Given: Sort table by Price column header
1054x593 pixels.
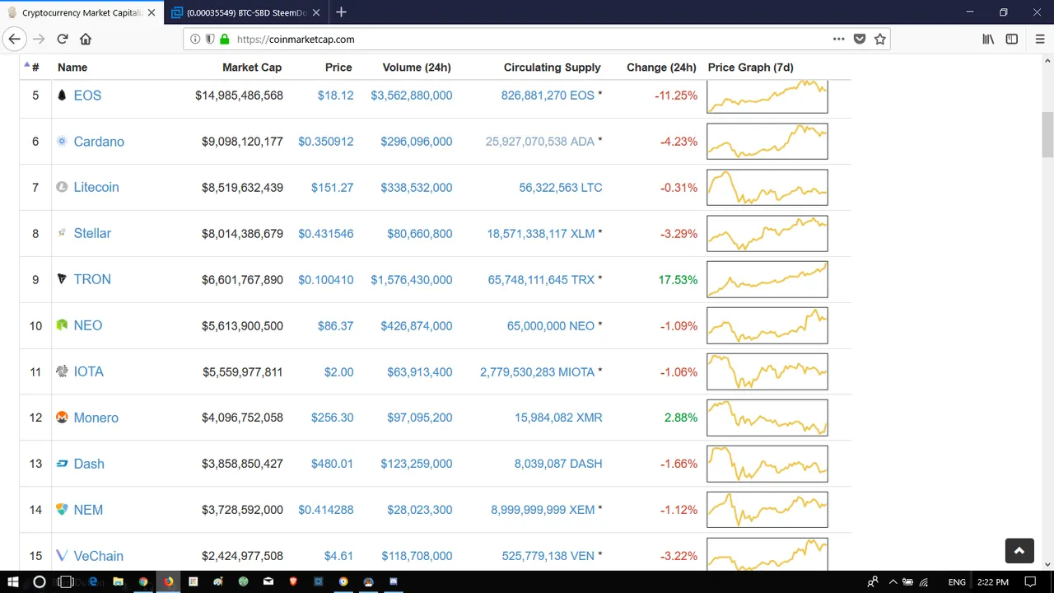Looking at the screenshot, I should tap(338, 68).
